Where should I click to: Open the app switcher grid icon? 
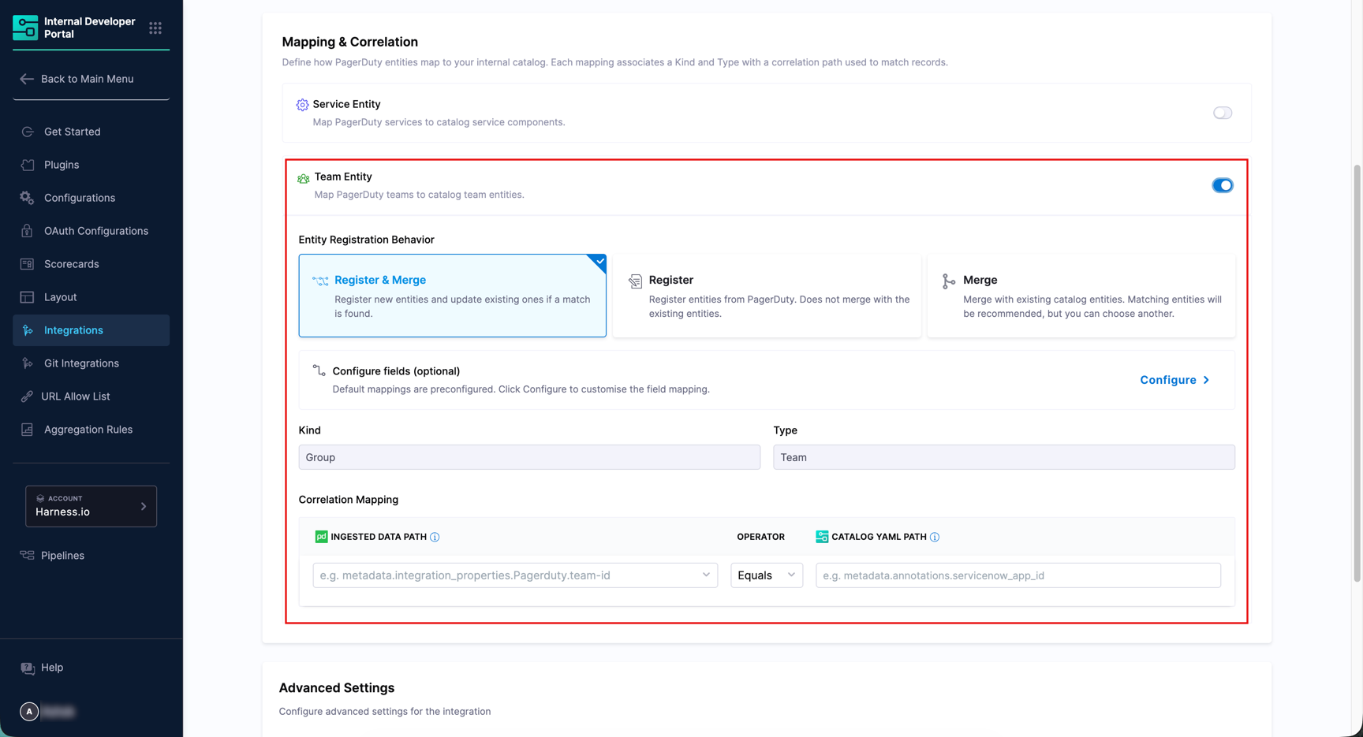coord(155,28)
